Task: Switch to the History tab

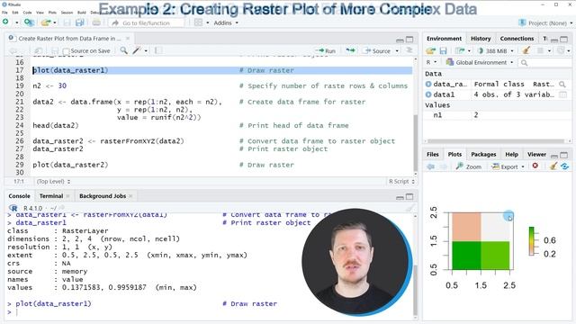Action: click(481, 39)
